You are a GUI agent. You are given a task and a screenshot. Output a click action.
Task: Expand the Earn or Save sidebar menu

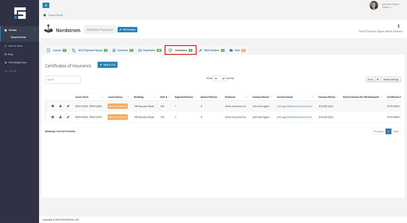tap(20, 46)
